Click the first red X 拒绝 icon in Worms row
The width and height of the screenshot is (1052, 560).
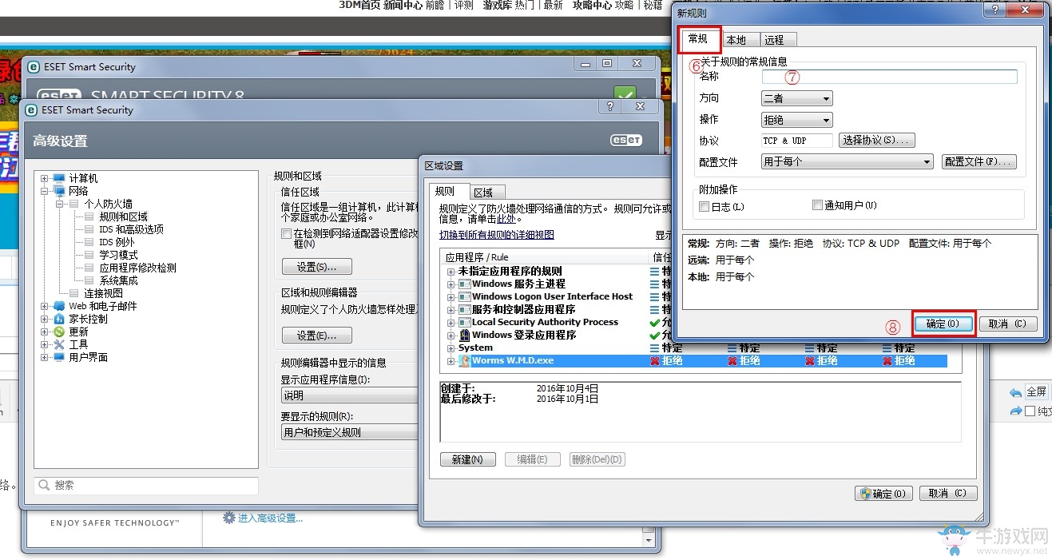click(655, 361)
